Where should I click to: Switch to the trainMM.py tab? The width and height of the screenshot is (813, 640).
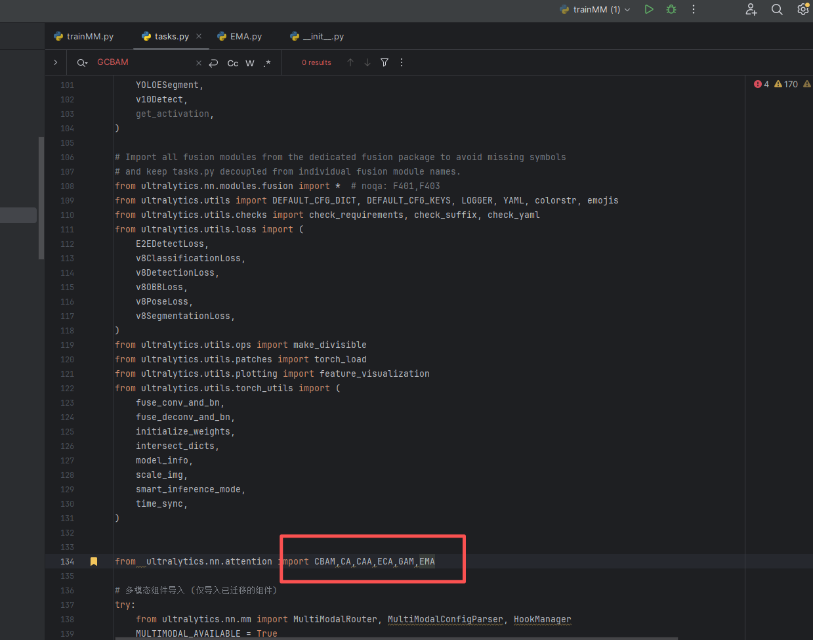point(84,37)
